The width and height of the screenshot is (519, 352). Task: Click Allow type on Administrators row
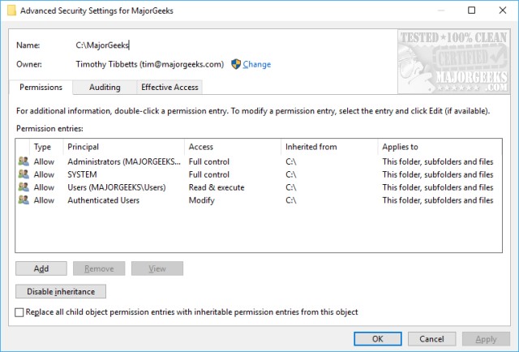[x=44, y=161]
